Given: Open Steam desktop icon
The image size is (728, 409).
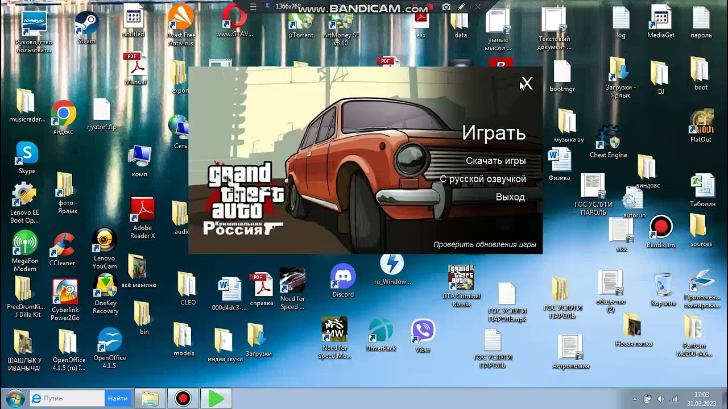Looking at the screenshot, I should [x=86, y=28].
